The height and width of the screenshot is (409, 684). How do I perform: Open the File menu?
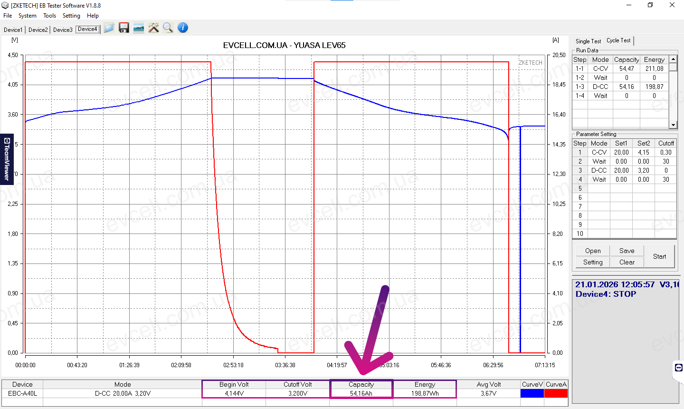(x=8, y=16)
